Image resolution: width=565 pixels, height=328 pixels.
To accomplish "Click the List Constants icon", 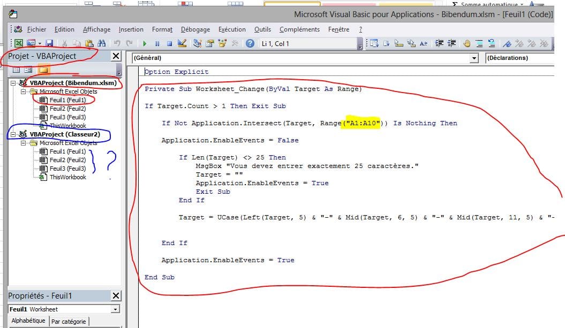I will point(386,43).
